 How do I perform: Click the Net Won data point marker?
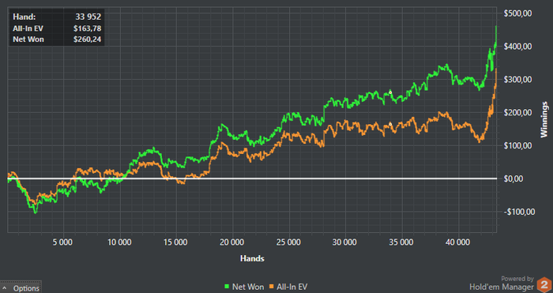pos(390,92)
